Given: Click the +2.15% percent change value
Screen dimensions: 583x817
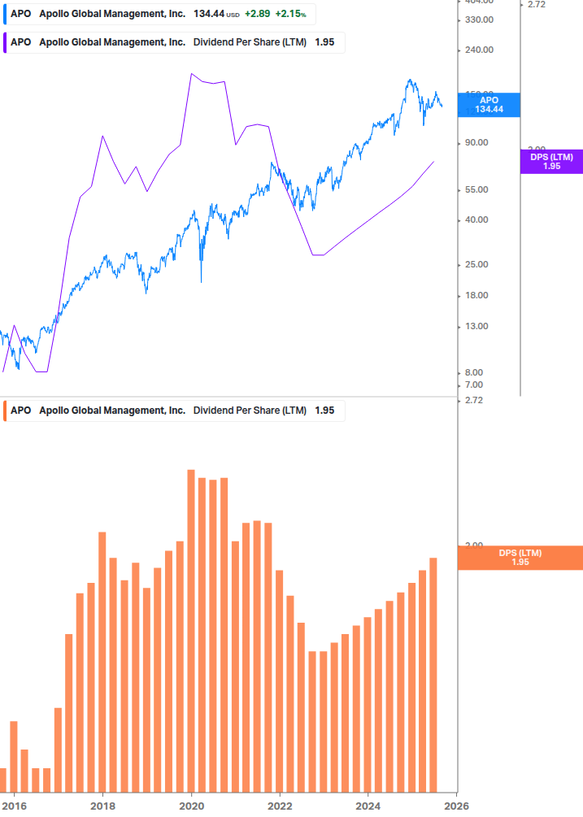Looking at the screenshot, I should (x=291, y=14).
